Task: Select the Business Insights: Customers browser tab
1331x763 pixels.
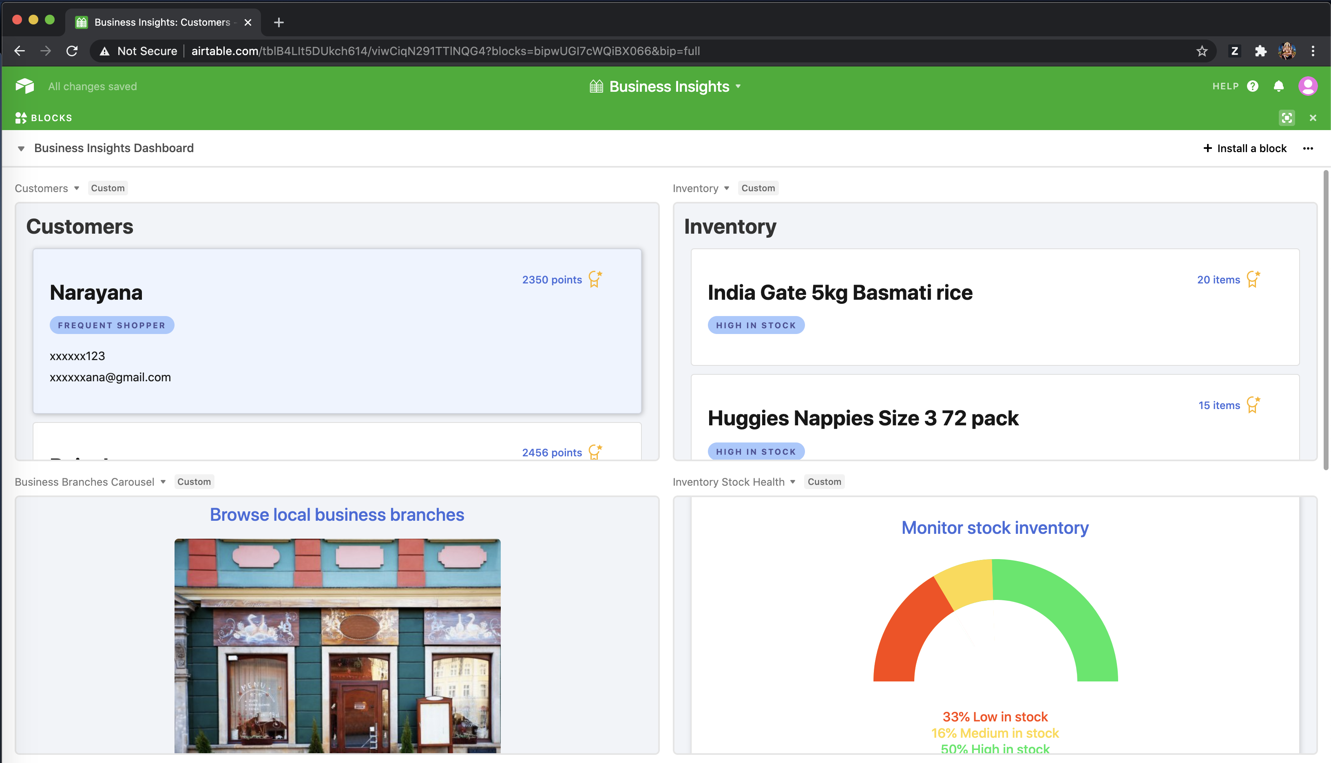Action: (x=162, y=22)
